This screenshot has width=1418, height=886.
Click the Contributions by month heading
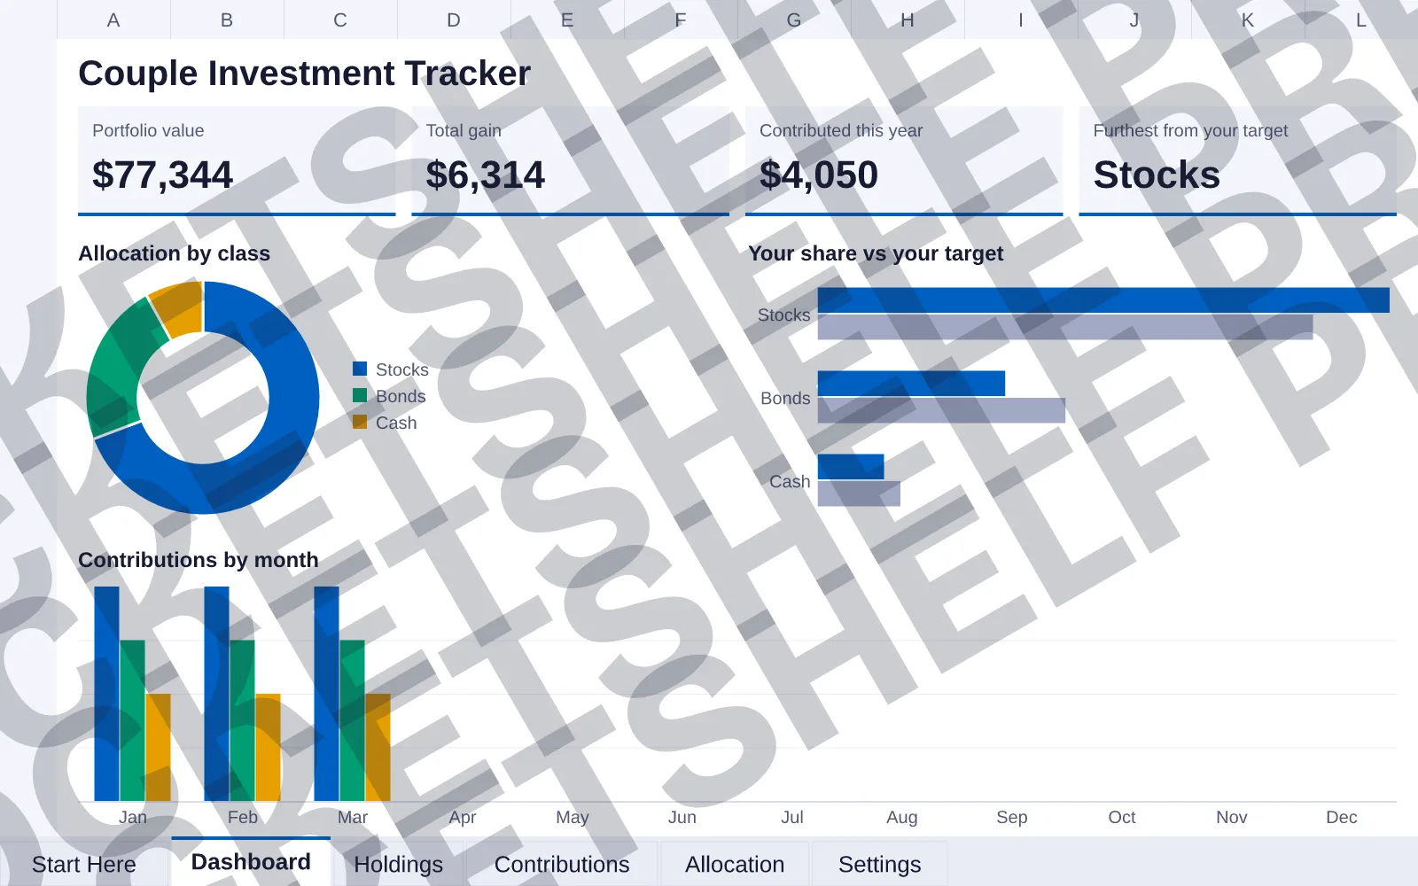point(199,560)
